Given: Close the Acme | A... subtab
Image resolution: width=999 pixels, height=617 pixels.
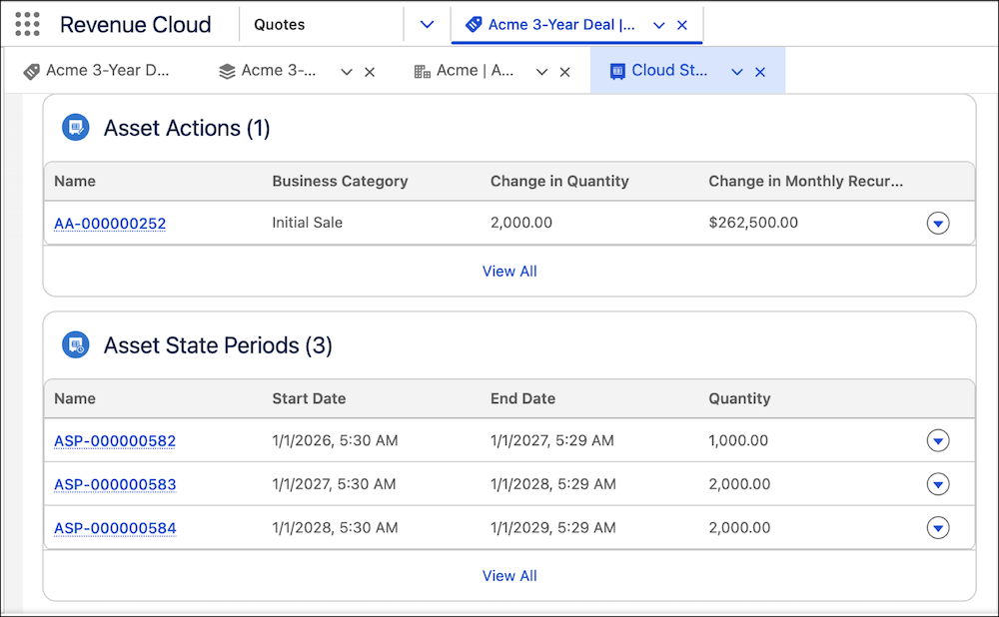Looking at the screenshot, I should click(x=564, y=72).
